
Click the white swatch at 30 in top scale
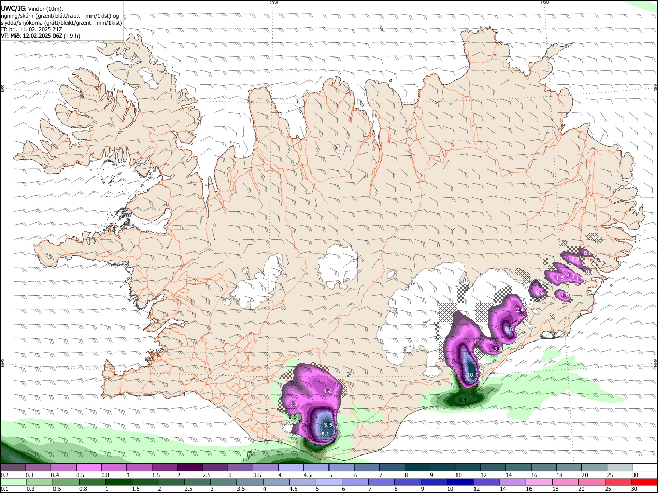pyautogui.click(x=645, y=468)
